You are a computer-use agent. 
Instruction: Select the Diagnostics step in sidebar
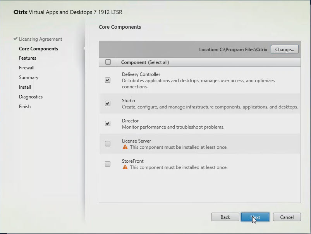coord(31,97)
